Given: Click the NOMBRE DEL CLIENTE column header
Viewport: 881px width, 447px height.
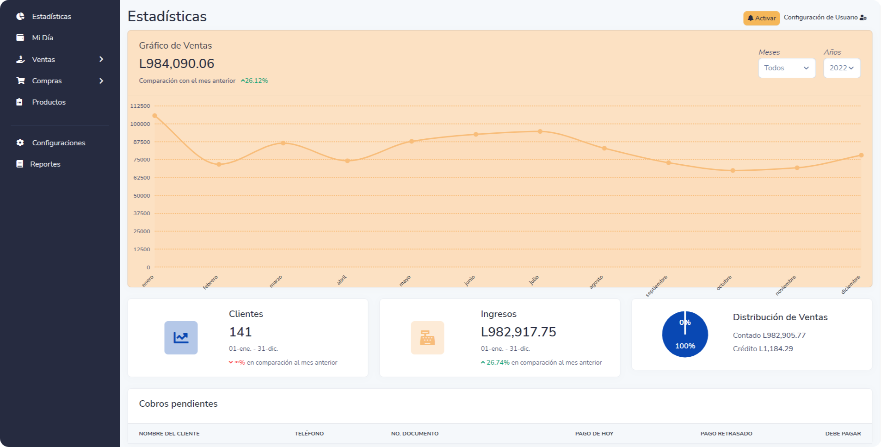Looking at the screenshot, I should click(x=169, y=434).
